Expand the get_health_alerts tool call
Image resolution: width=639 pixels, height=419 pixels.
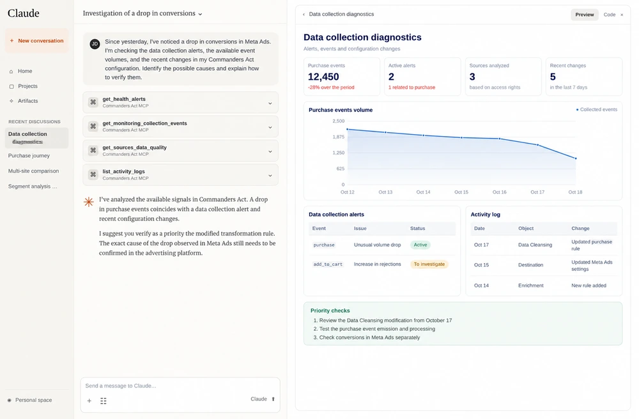click(270, 103)
